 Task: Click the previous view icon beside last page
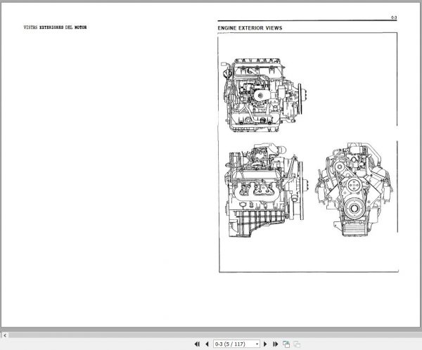(286, 344)
